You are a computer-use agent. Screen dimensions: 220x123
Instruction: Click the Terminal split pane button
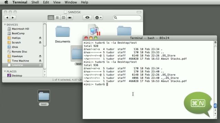(x=215, y=42)
